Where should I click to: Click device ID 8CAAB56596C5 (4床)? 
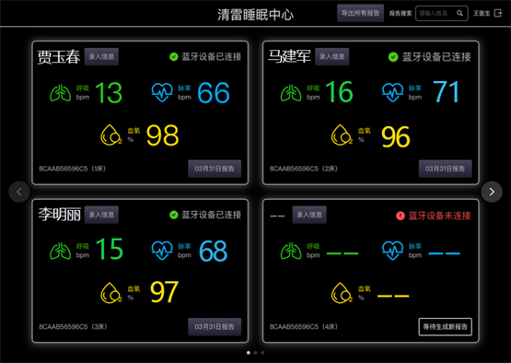(x=303, y=327)
